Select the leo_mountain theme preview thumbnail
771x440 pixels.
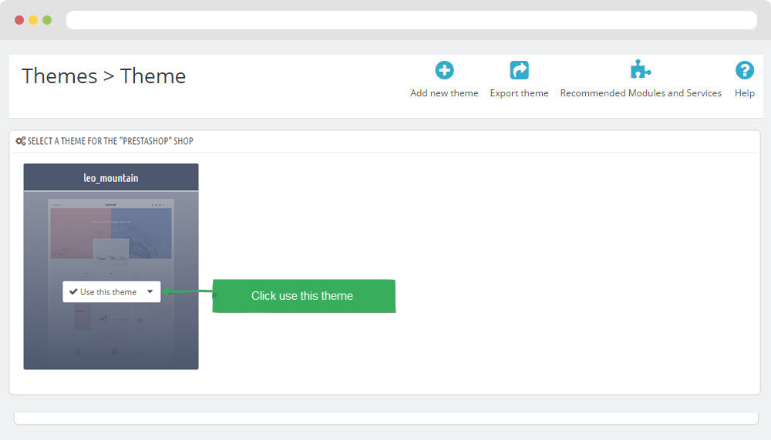tap(111, 280)
